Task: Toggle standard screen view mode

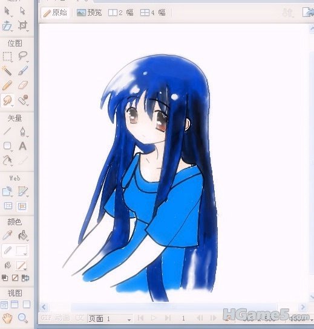Action: coord(4,304)
